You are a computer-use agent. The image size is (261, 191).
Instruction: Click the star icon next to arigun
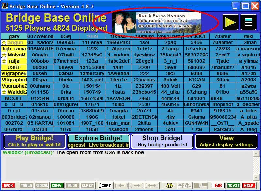4,43
